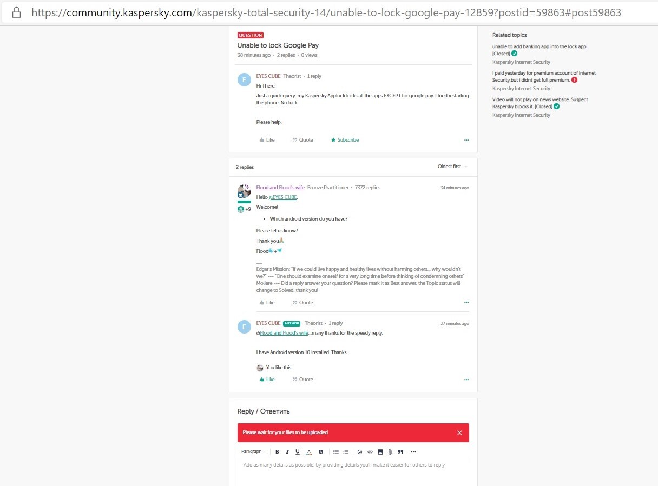
Task: Attach a file with the paperclip icon
Action: pyautogui.click(x=390, y=452)
